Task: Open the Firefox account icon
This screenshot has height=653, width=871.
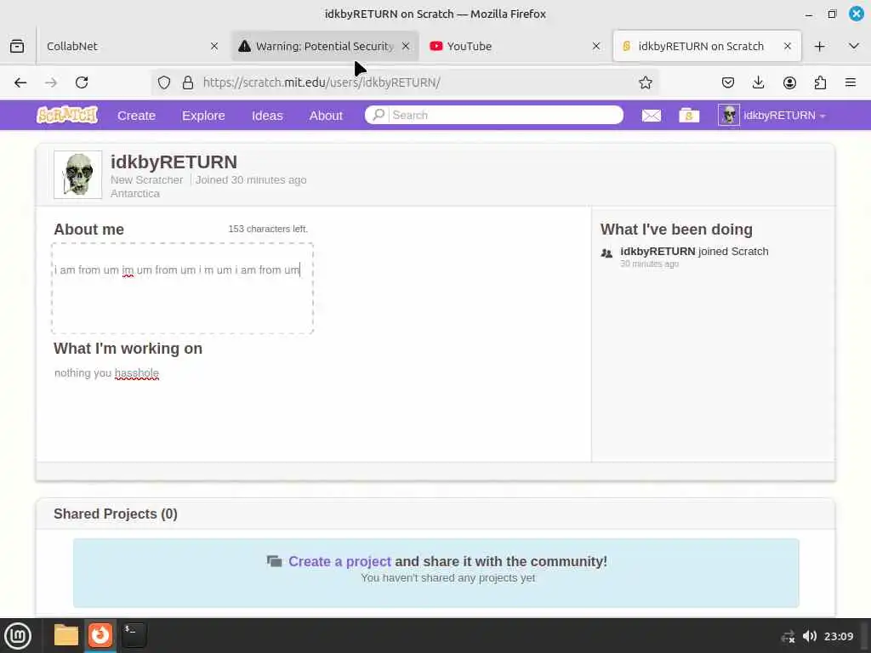Action: tap(789, 82)
